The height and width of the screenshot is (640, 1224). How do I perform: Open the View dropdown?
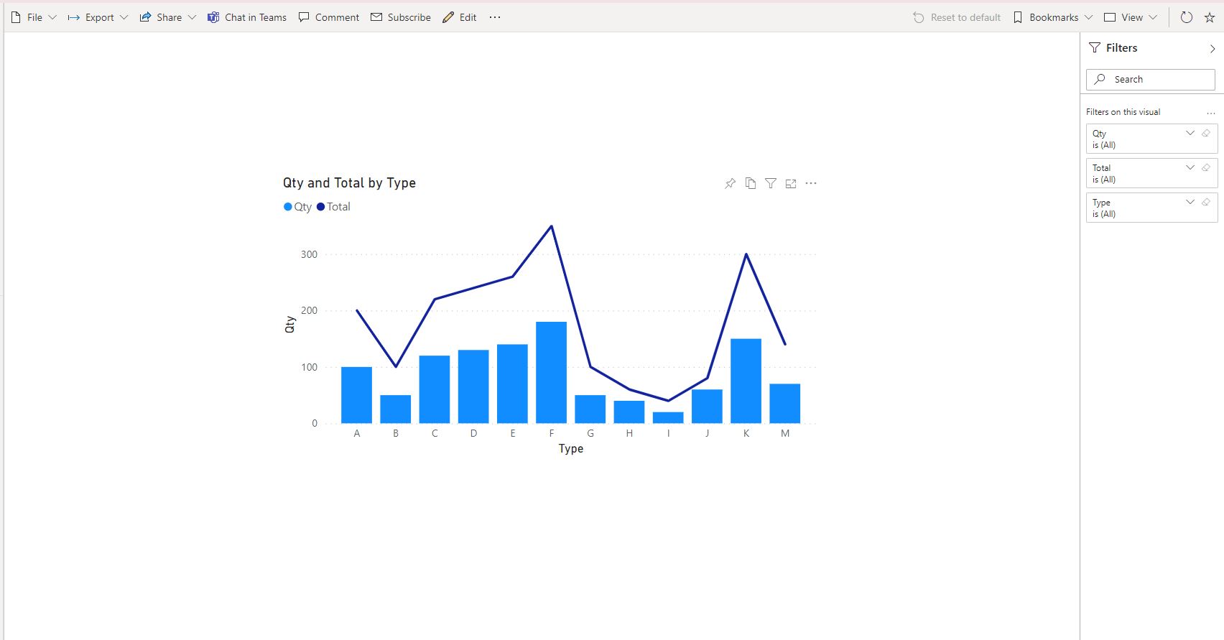pos(1131,17)
